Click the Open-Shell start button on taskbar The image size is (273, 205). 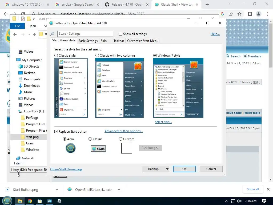point(7,201)
